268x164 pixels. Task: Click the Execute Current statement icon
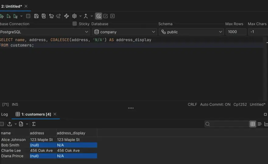pyautogui.click(x=9, y=16)
